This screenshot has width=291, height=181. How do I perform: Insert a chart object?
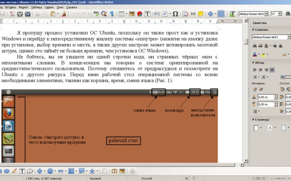coord(140,14)
